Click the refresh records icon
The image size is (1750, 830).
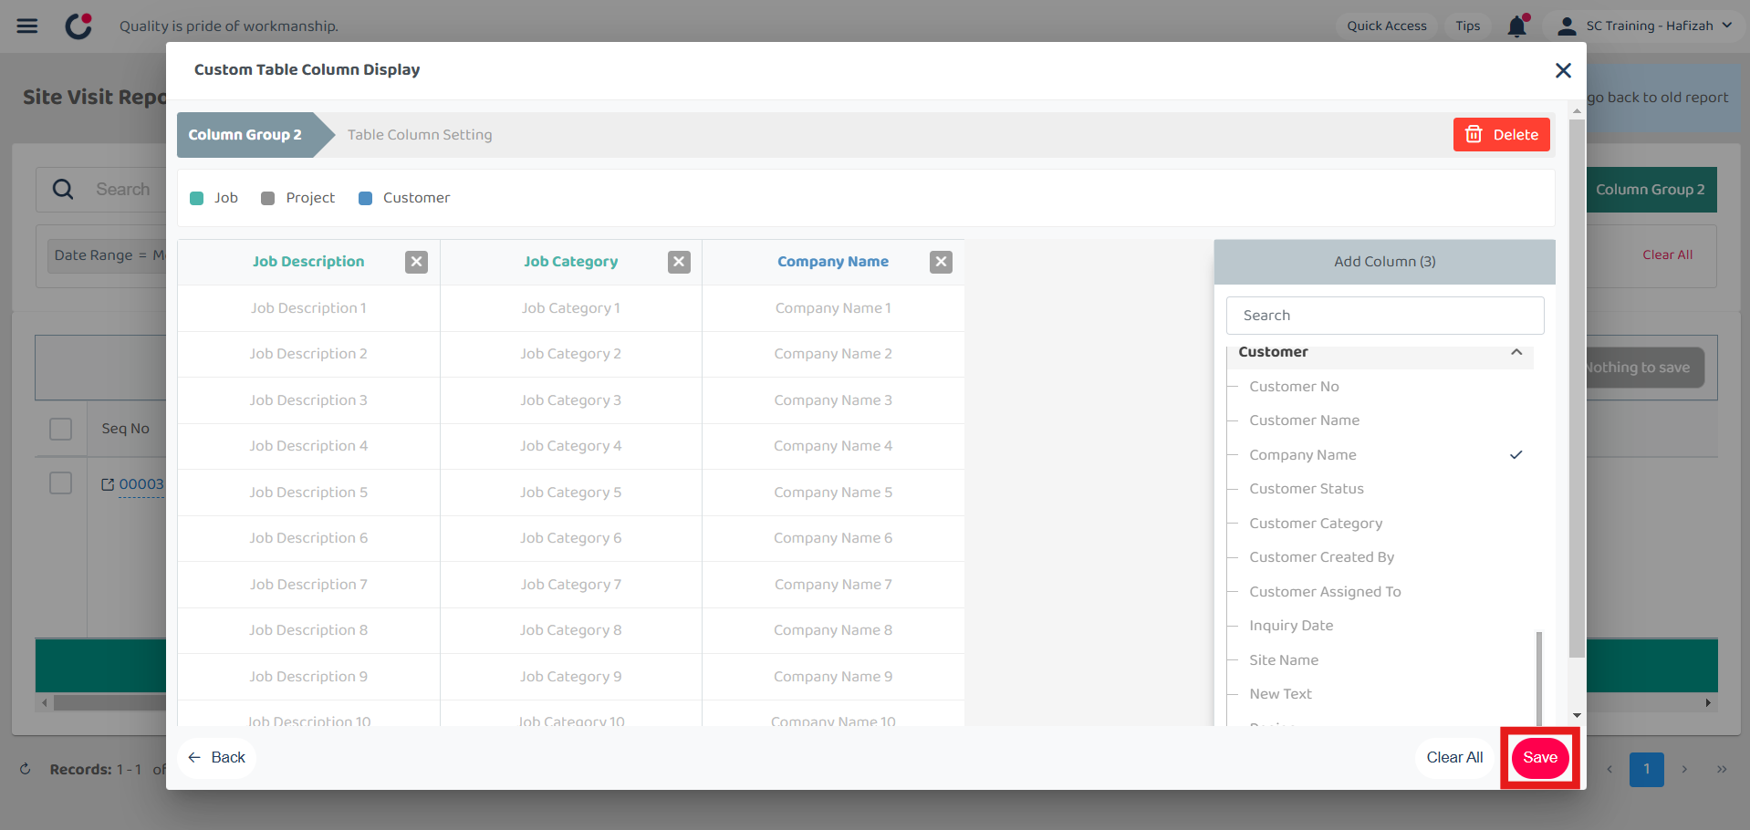coord(26,769)
